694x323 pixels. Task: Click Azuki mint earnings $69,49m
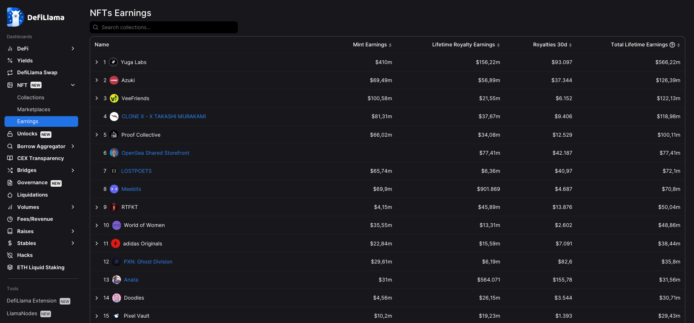pyautogui.click(x=381, y=80)
